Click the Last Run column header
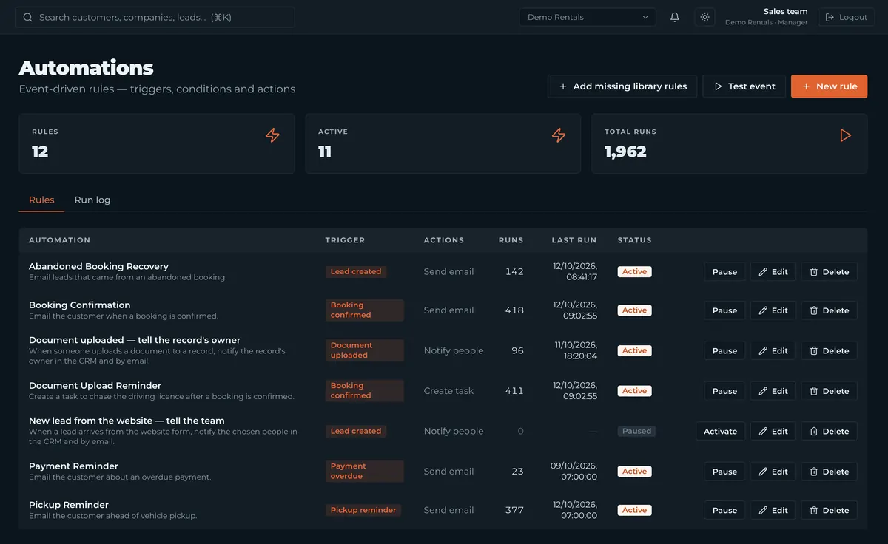The image size is (888, 544). point(573,240)
